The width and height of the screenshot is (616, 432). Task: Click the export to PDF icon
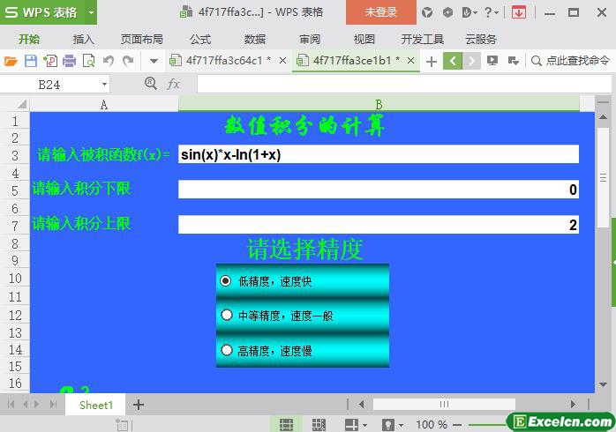coord(50,61)
